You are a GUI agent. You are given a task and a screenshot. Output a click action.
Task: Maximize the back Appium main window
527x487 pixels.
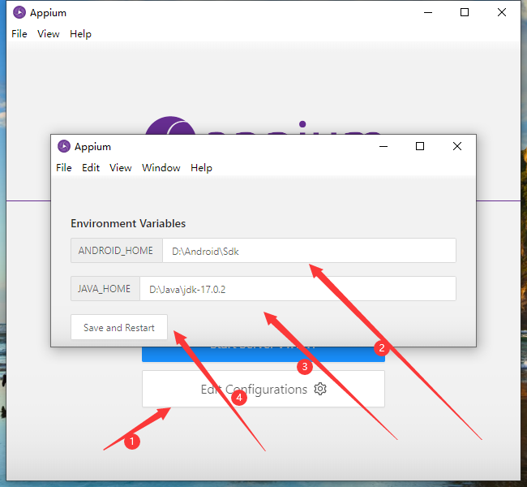point(465,12)
